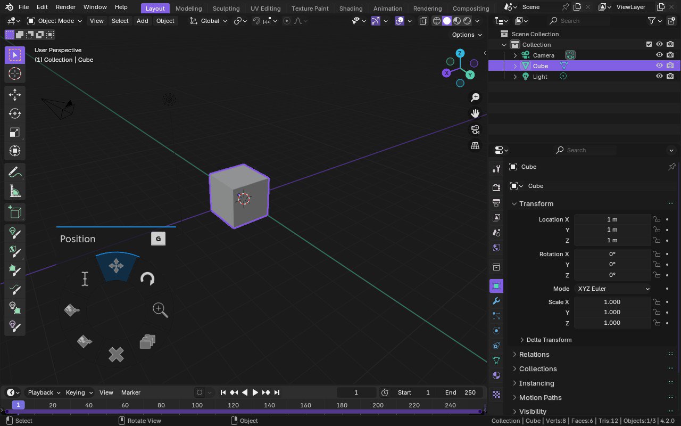681x426 pixels.
Task: Switch perspective/orthographic with the grid icon
Action: coord(475,145)
